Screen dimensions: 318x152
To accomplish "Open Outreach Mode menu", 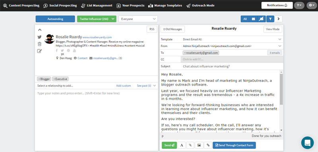I will pyautogui.click(x=200, y=6).
